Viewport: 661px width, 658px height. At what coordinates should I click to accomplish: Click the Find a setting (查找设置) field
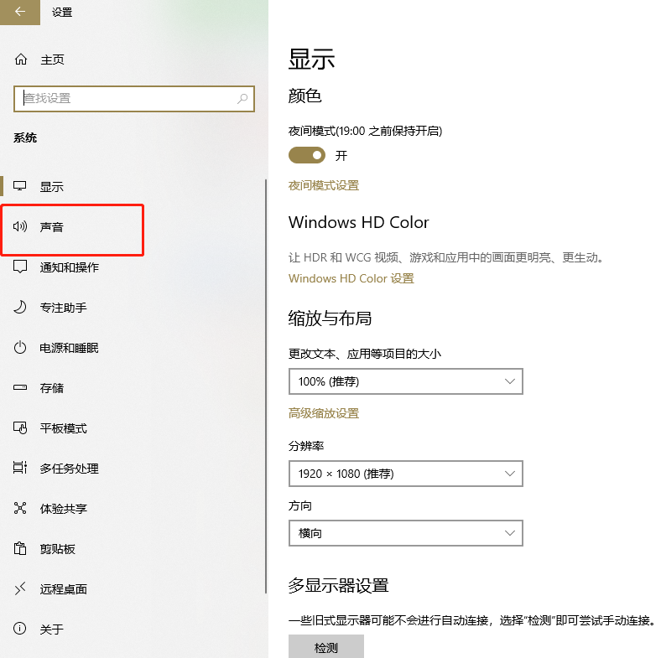click(x=126, y=98)
